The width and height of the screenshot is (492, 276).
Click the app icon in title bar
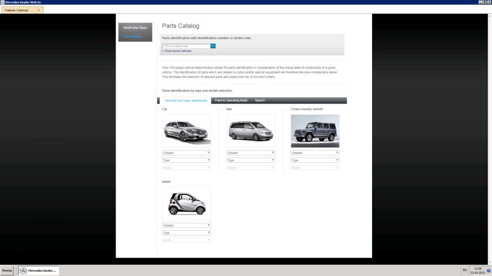(2, 2)
